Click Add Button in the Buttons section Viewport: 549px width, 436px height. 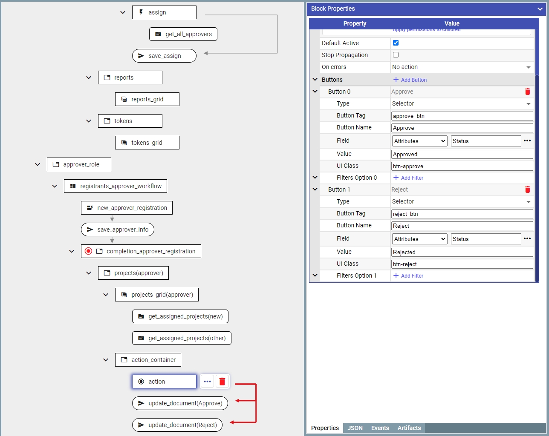(410, 80)
